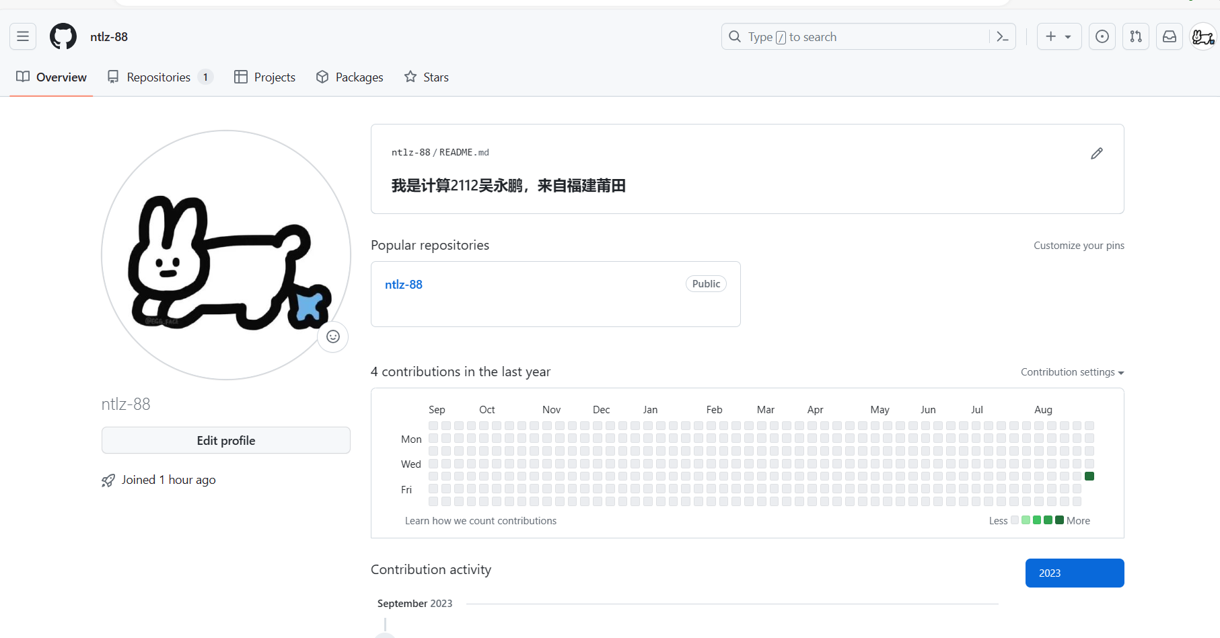The width and height of the screenshot is (1220, 638).
Task: Switch to the Repositories tab
Action: pyautogui.click(x=160, y=77)
